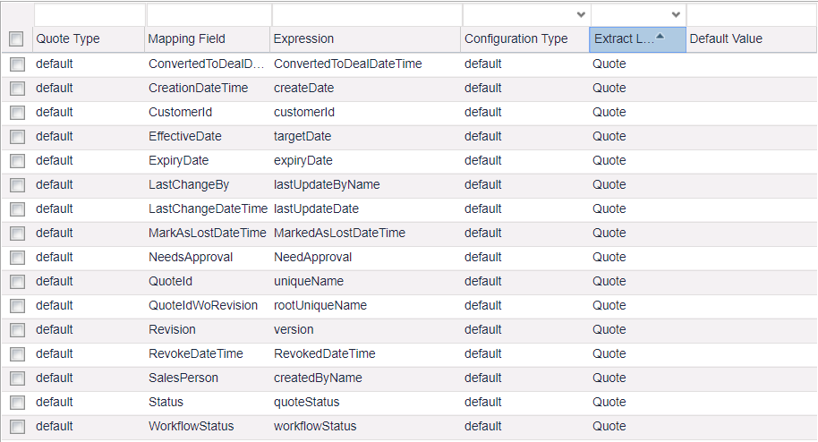Focus the Quote Type filter input
This screenshot has width=818, height=442.
click(x=89, y=15)
